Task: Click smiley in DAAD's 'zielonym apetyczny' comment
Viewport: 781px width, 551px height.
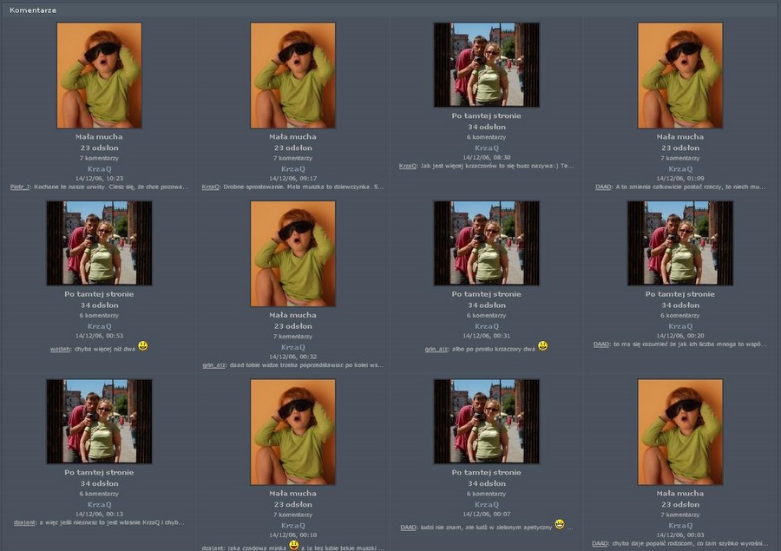Action: 560,524
